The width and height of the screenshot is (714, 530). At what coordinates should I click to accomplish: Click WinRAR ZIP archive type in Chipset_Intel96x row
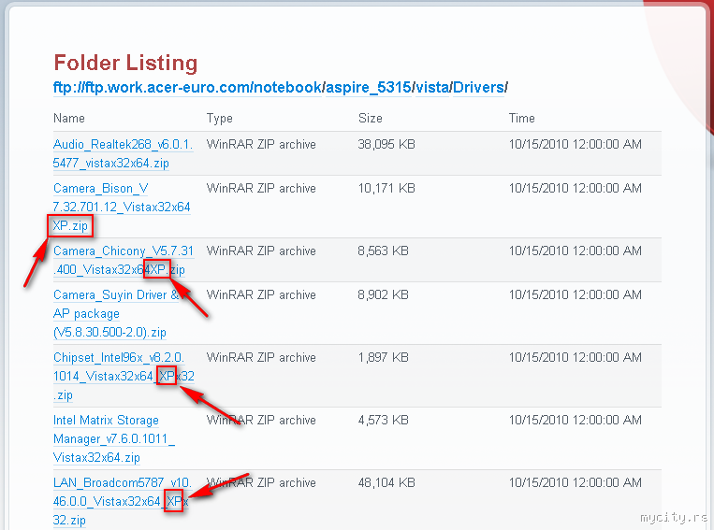click(x=261, y=358)
